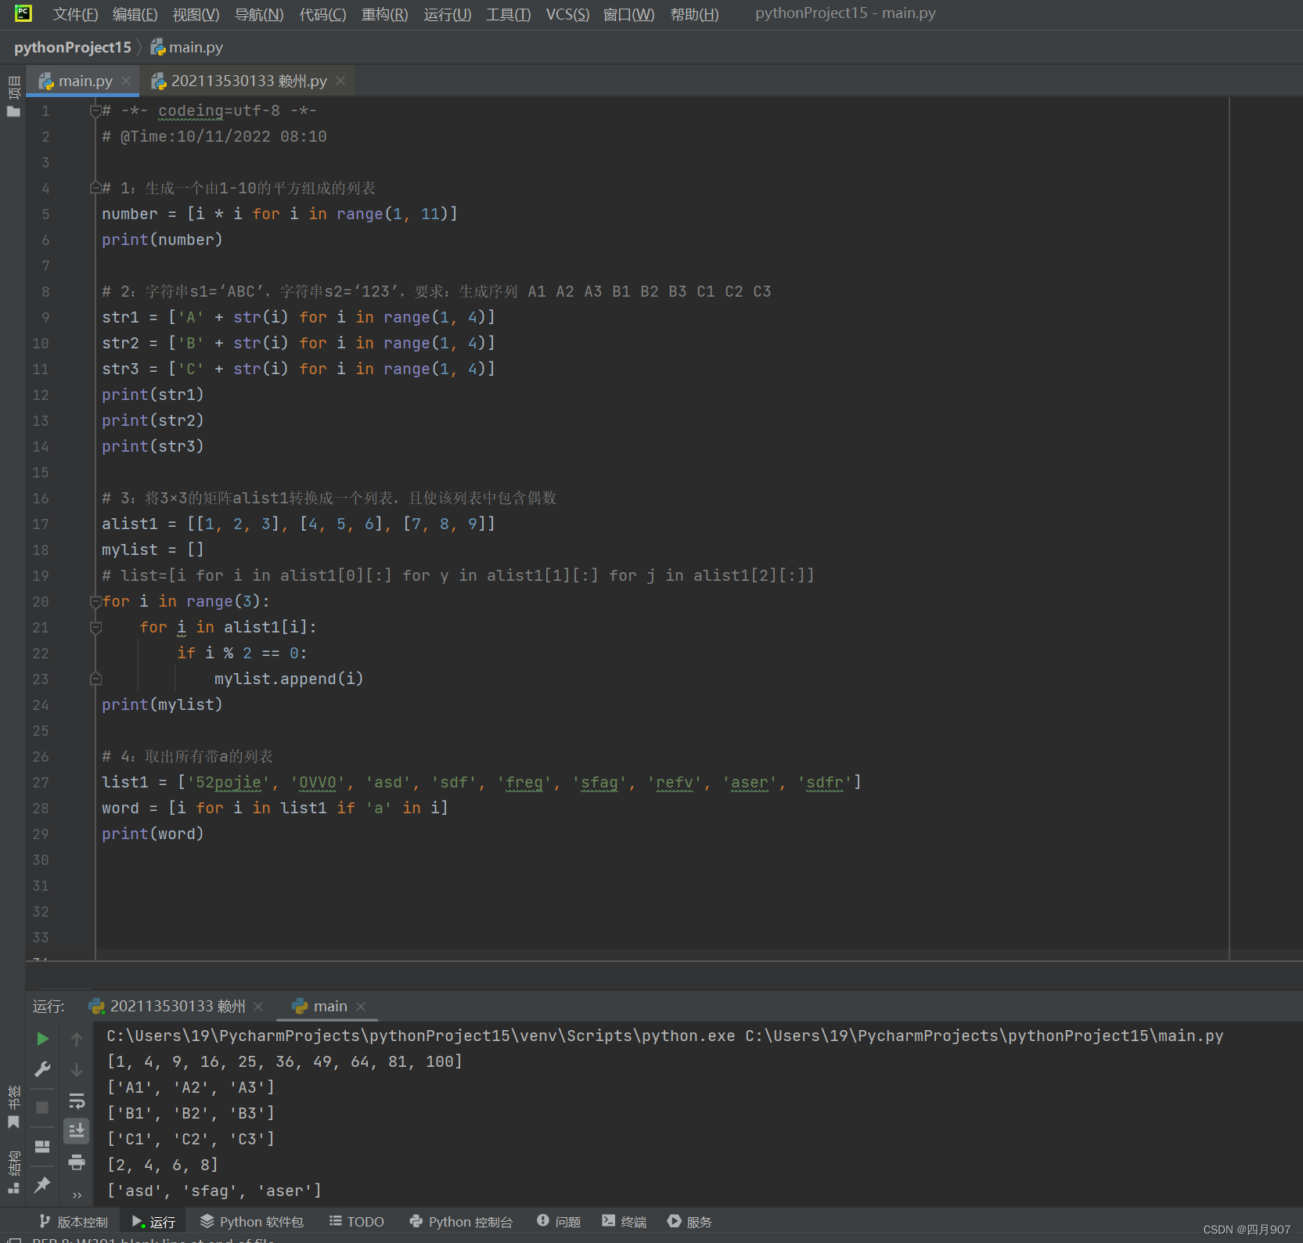Open Python 控制台 tool window
Screen dimensions: 1303x1243
[x=461, y=1222]
